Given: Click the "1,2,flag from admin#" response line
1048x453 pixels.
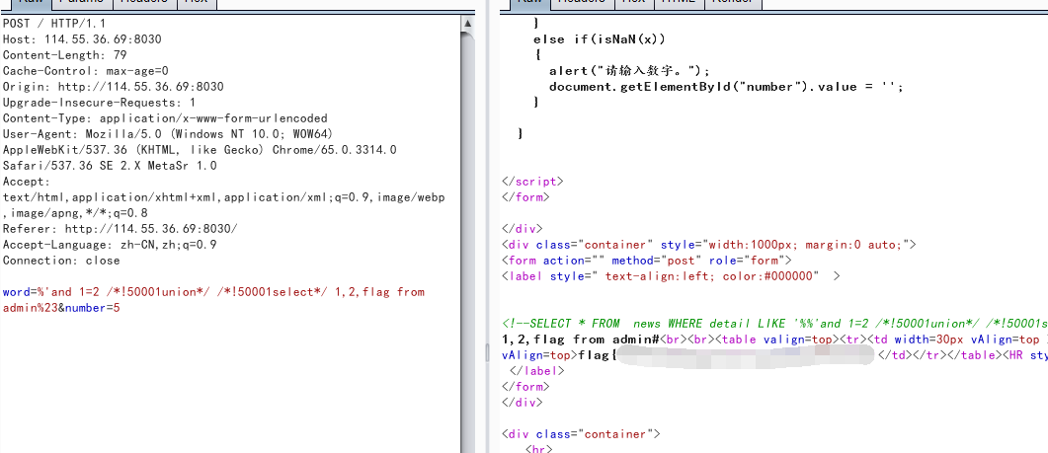Looking at the screenshot, I should coord(774,340).
